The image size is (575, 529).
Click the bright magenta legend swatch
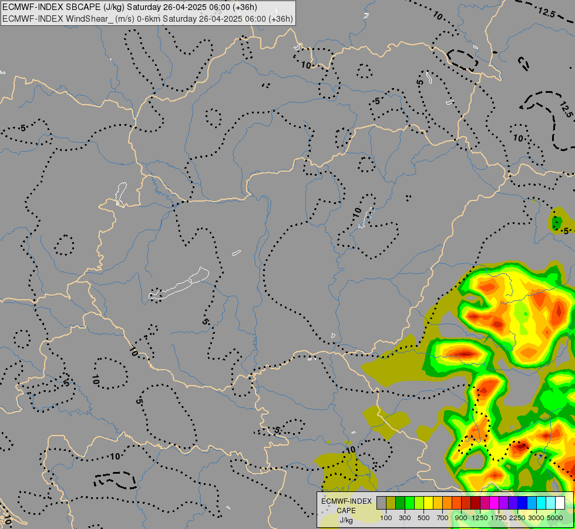click(x=494, y=503)
